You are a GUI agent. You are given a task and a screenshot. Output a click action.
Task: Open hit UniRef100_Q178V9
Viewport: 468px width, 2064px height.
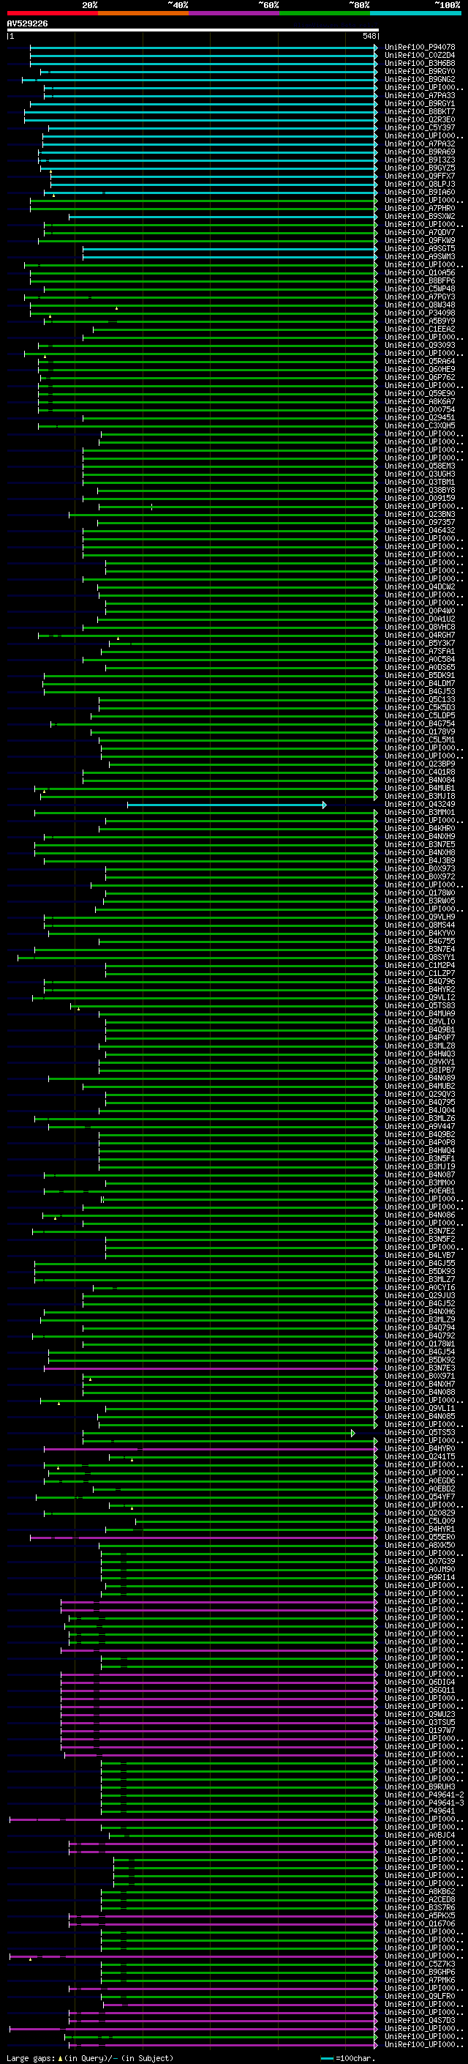(420, 731)
